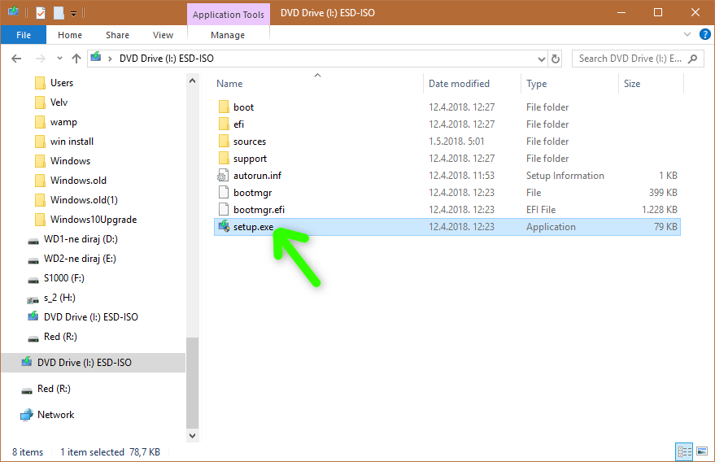Open drive WD1-ne diraj (D:)
The height and width of the screenshot is (462, 715).
coord(81,239)
